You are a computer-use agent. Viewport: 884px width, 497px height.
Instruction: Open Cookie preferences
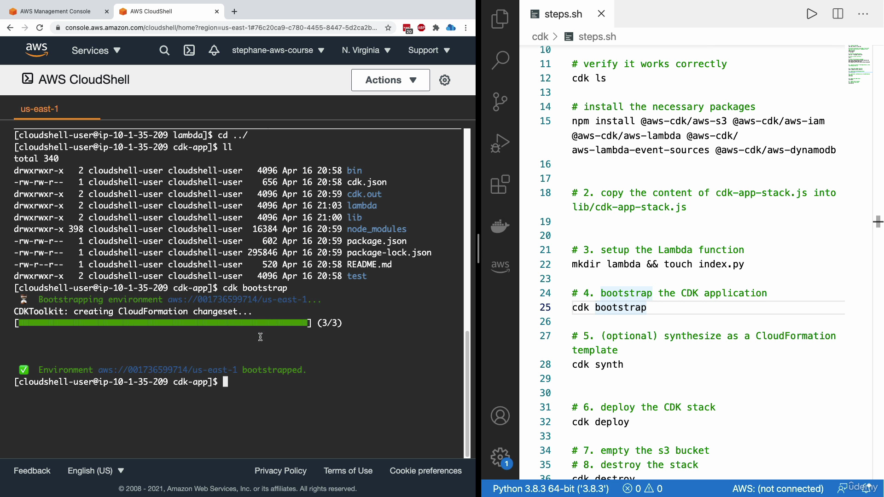425,471
